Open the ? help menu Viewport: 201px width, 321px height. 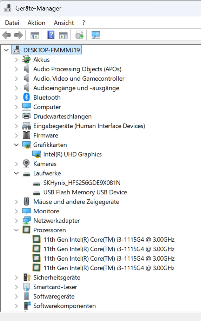(x=84, y=23)
